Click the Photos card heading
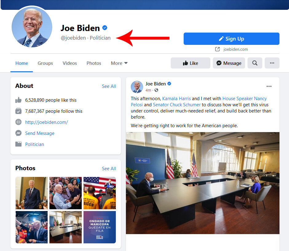This screenshot has height=251, width=289. pyautogui.click(x=25, y=168)
